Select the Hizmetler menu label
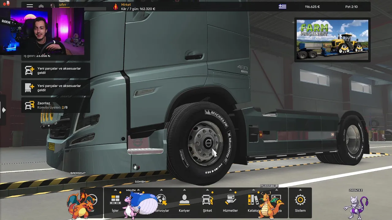Image resolution: width=392 pixels, height=220 pixels. [x=230, y=211]
